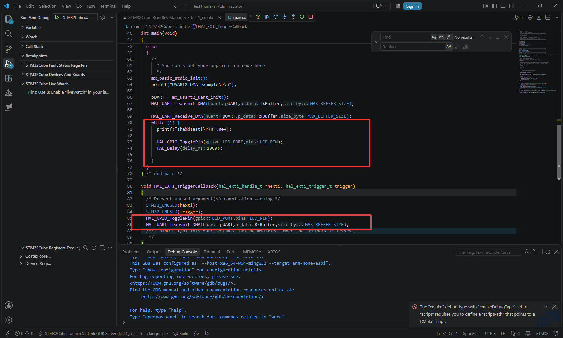The image size is (563, 338).
Task: Expand STM32Cube Fault Status Registers
Action: 66,65
